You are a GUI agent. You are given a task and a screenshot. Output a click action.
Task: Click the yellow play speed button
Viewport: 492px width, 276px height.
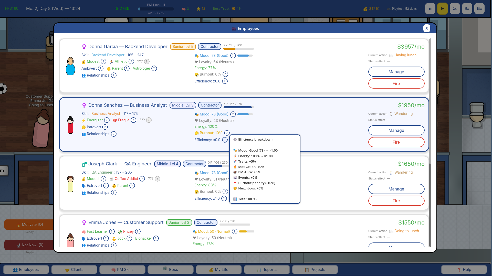[442, 9]
